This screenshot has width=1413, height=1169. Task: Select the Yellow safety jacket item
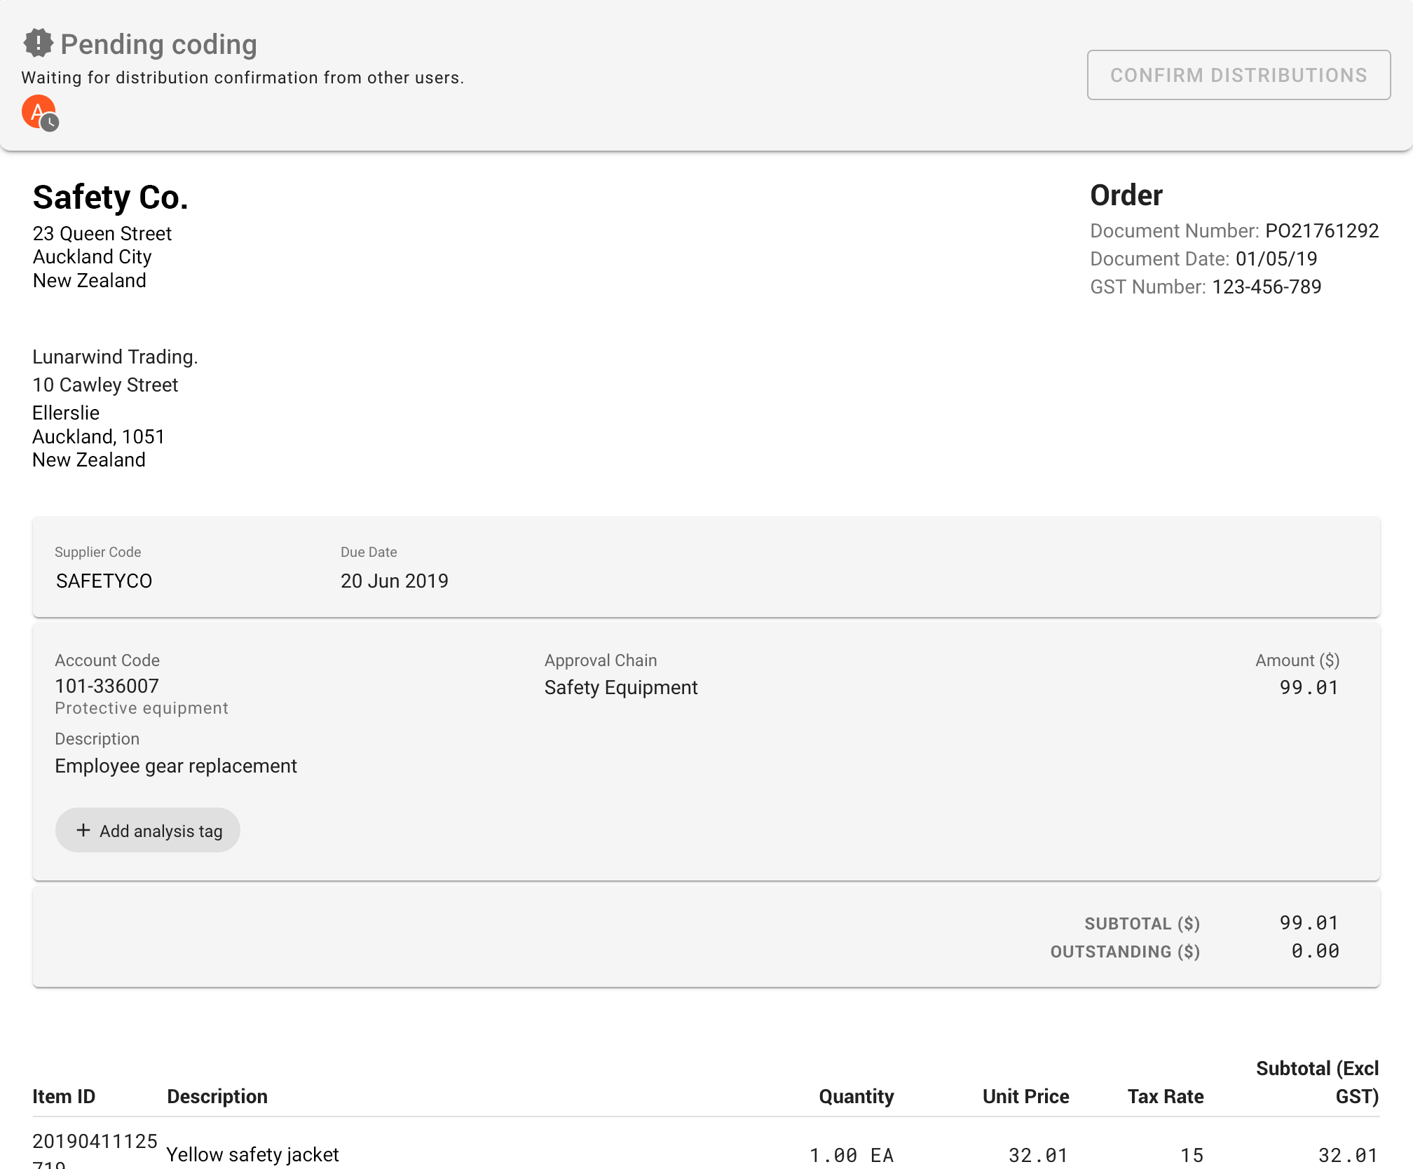[253, 1154]
